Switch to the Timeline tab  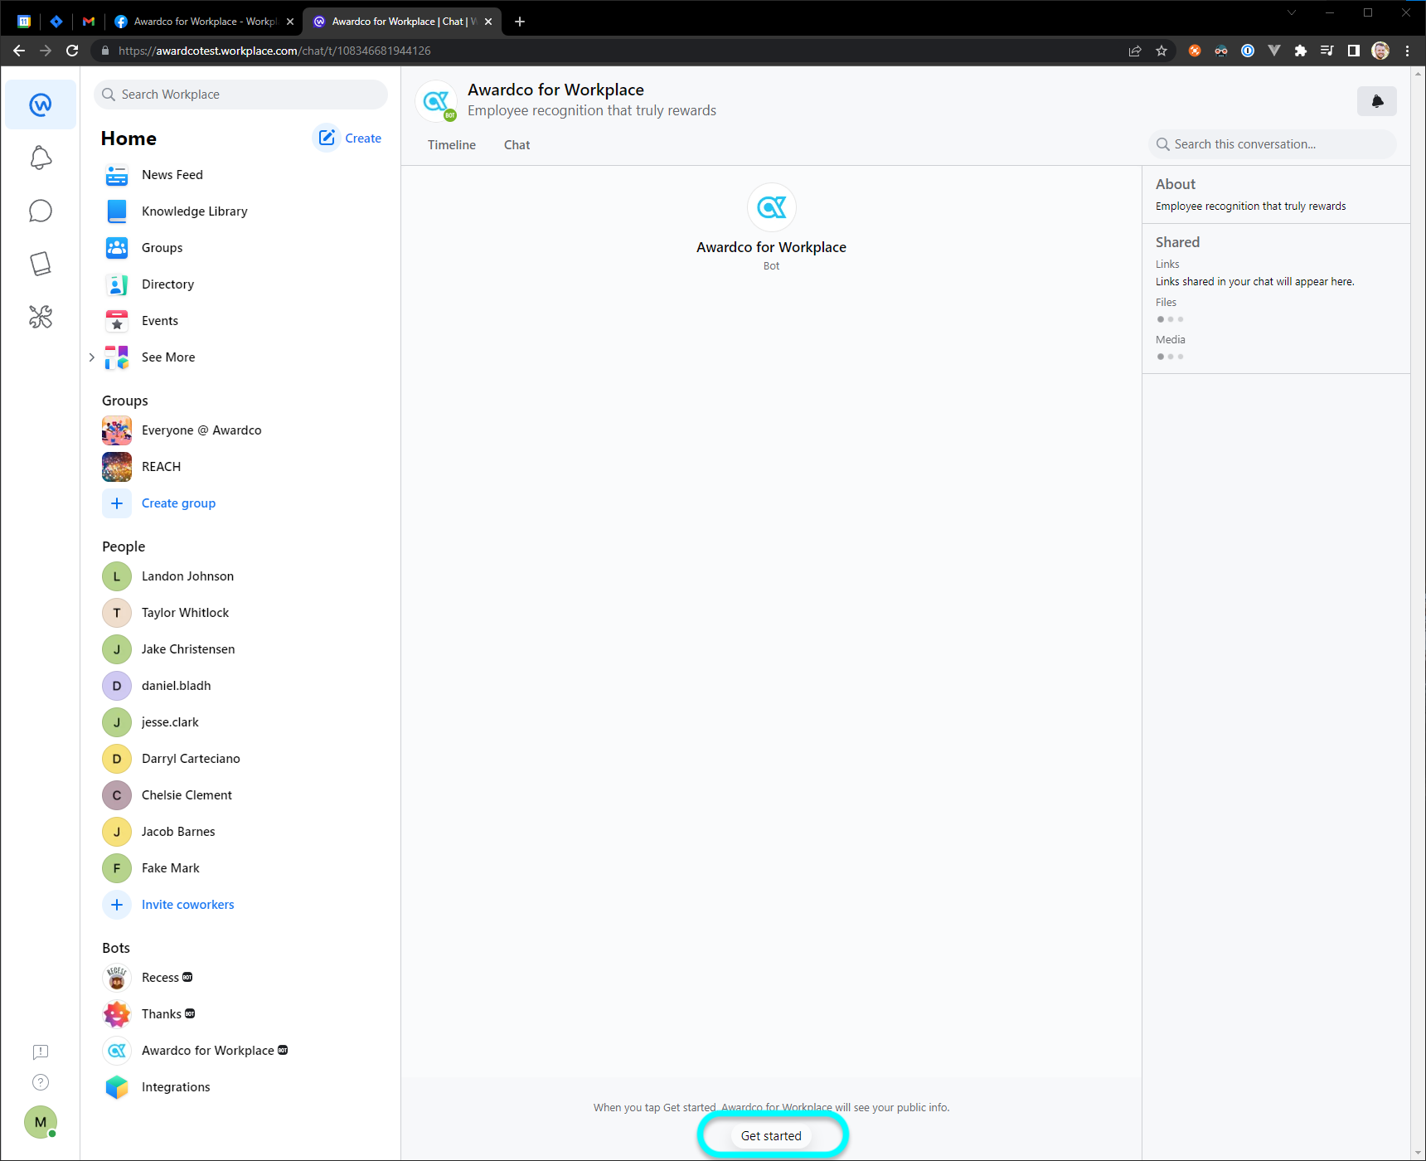(452, 145)
